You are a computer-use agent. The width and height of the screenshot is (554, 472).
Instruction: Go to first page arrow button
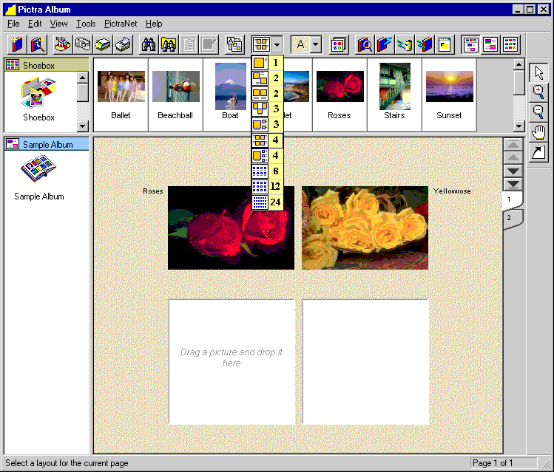pos(513,144)
